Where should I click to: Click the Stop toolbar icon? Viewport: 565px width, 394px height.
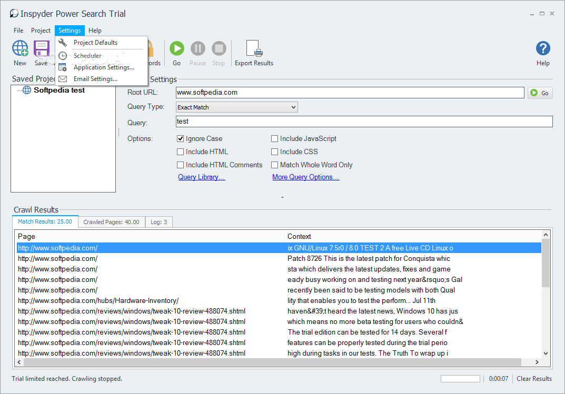click(x=219, y=48)
